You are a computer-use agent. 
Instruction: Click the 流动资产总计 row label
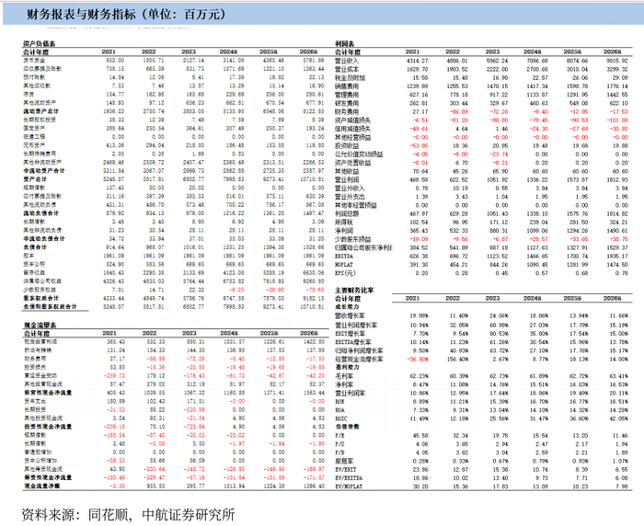click(40, 111)
